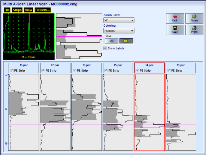Viewport: 206px width, 155px height.
Task: Click the Exit red arrow button
Action: 175,18
